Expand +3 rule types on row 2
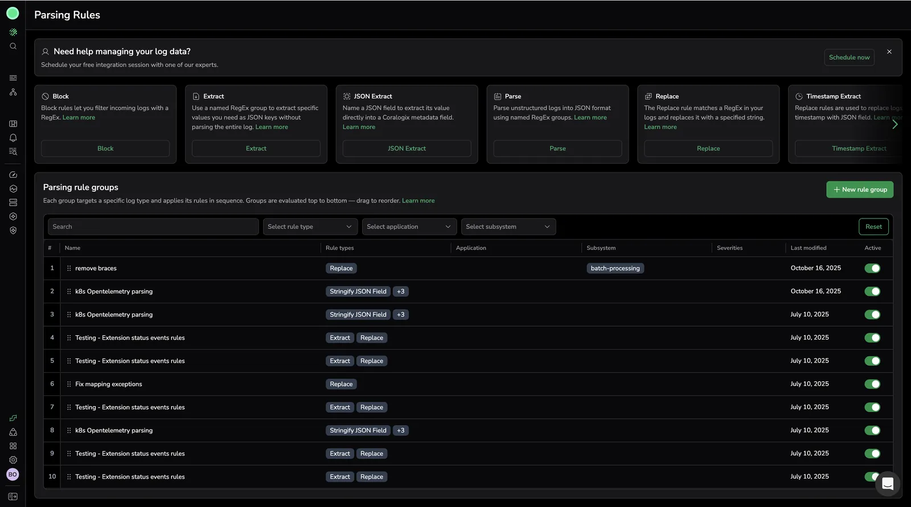 (401, 291)
